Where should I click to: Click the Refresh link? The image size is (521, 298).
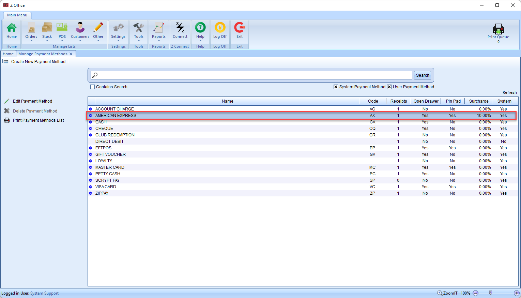pos(509,92)
